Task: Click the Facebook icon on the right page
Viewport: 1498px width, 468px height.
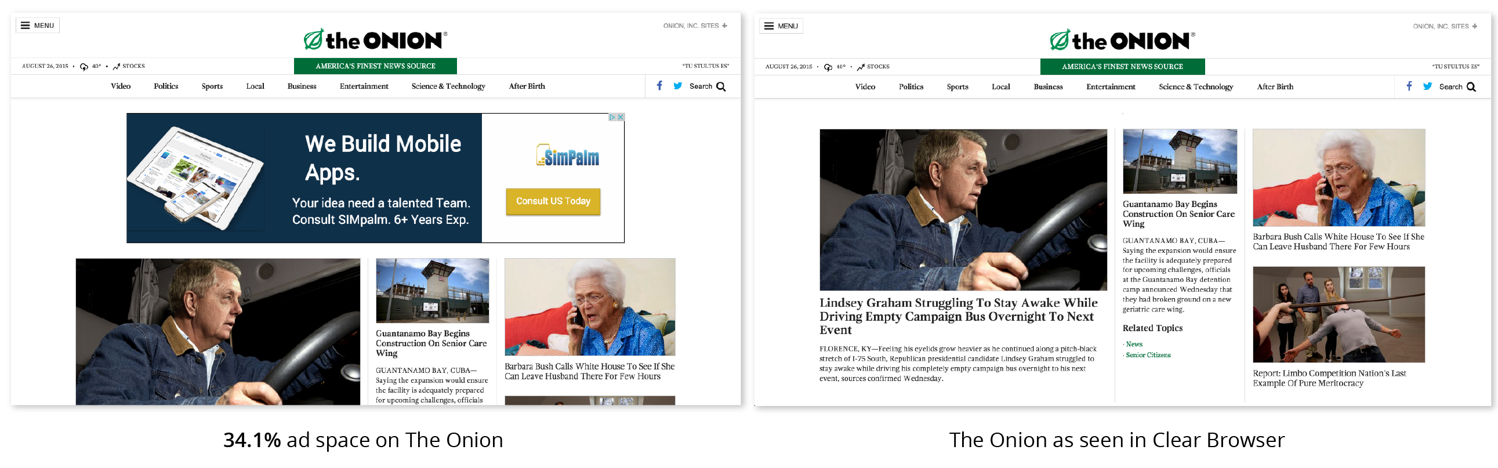Action: (1409, 86)
